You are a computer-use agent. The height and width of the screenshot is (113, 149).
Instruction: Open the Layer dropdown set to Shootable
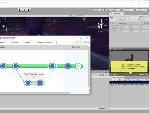[x=142, y=20]
